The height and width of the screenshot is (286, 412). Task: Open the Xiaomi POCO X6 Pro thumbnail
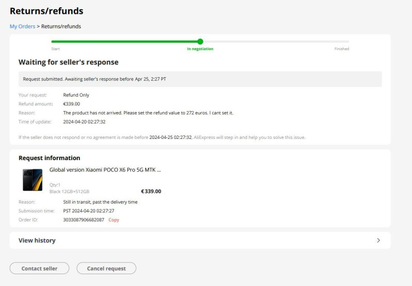click(x=32, y=180)
